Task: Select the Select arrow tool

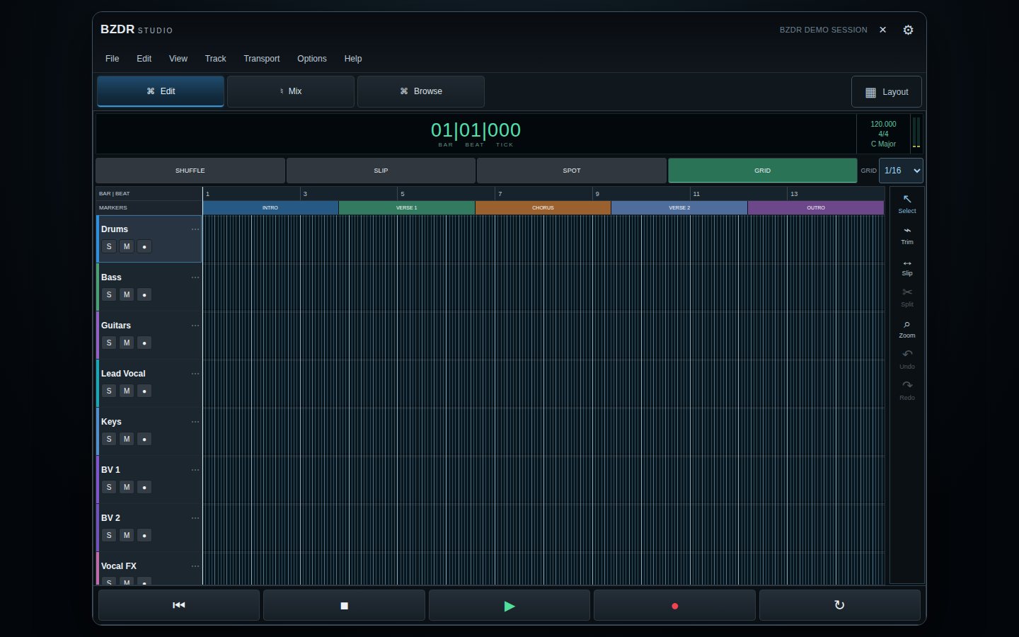Action: [x=907, y=203]
